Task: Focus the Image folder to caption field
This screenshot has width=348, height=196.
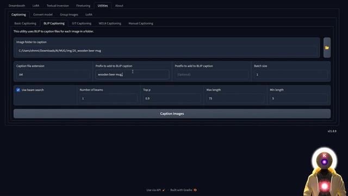Action: tap(167, 51)
